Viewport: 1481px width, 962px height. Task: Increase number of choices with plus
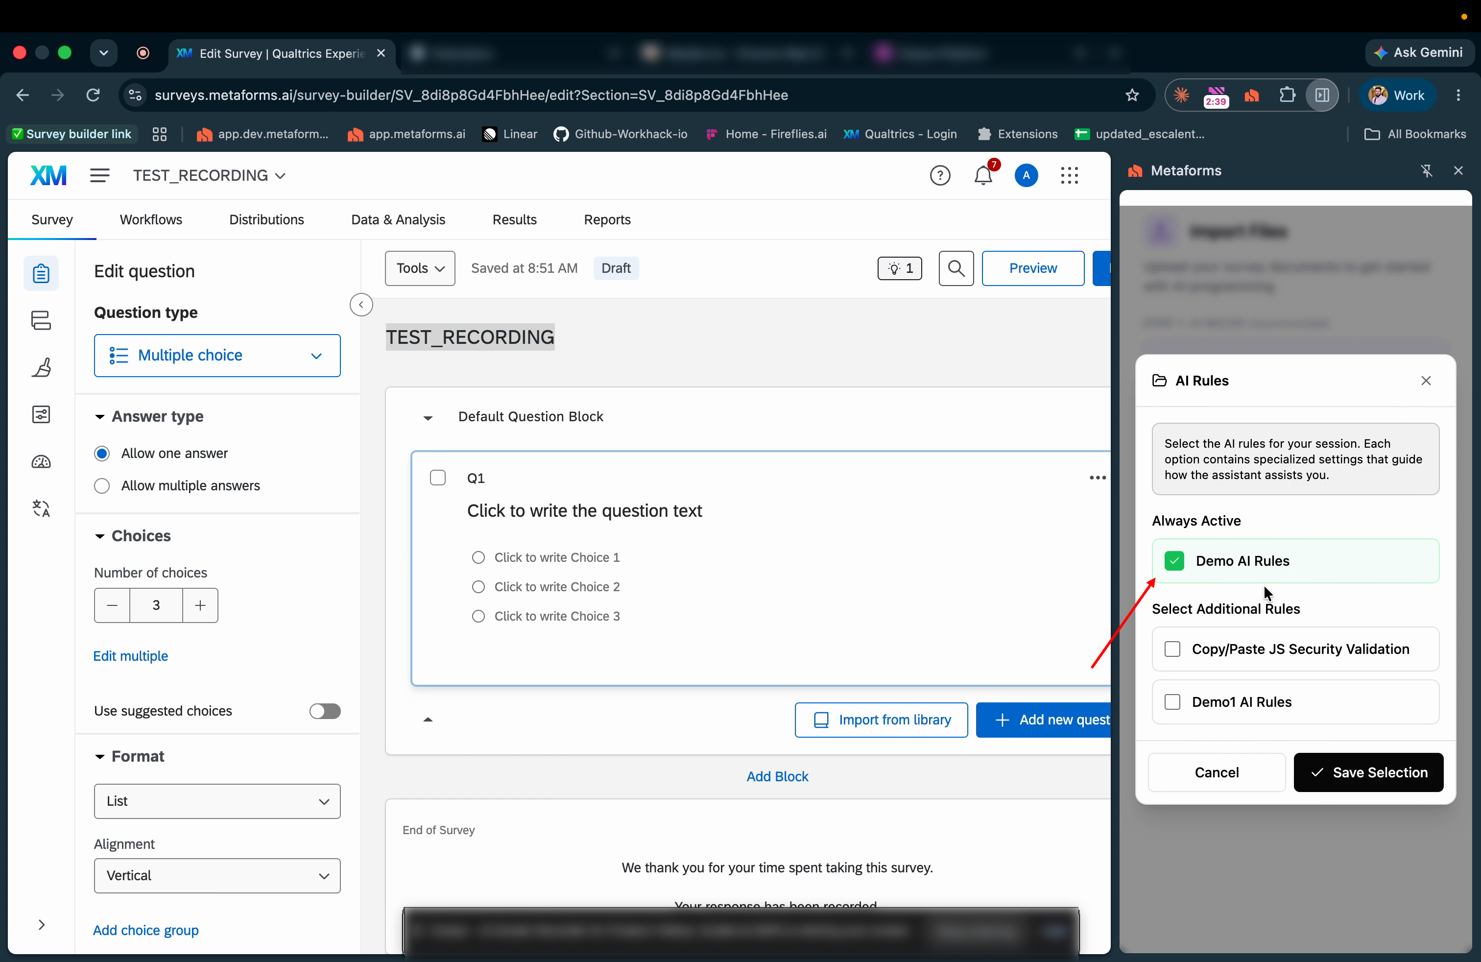(x=200, y=605)
